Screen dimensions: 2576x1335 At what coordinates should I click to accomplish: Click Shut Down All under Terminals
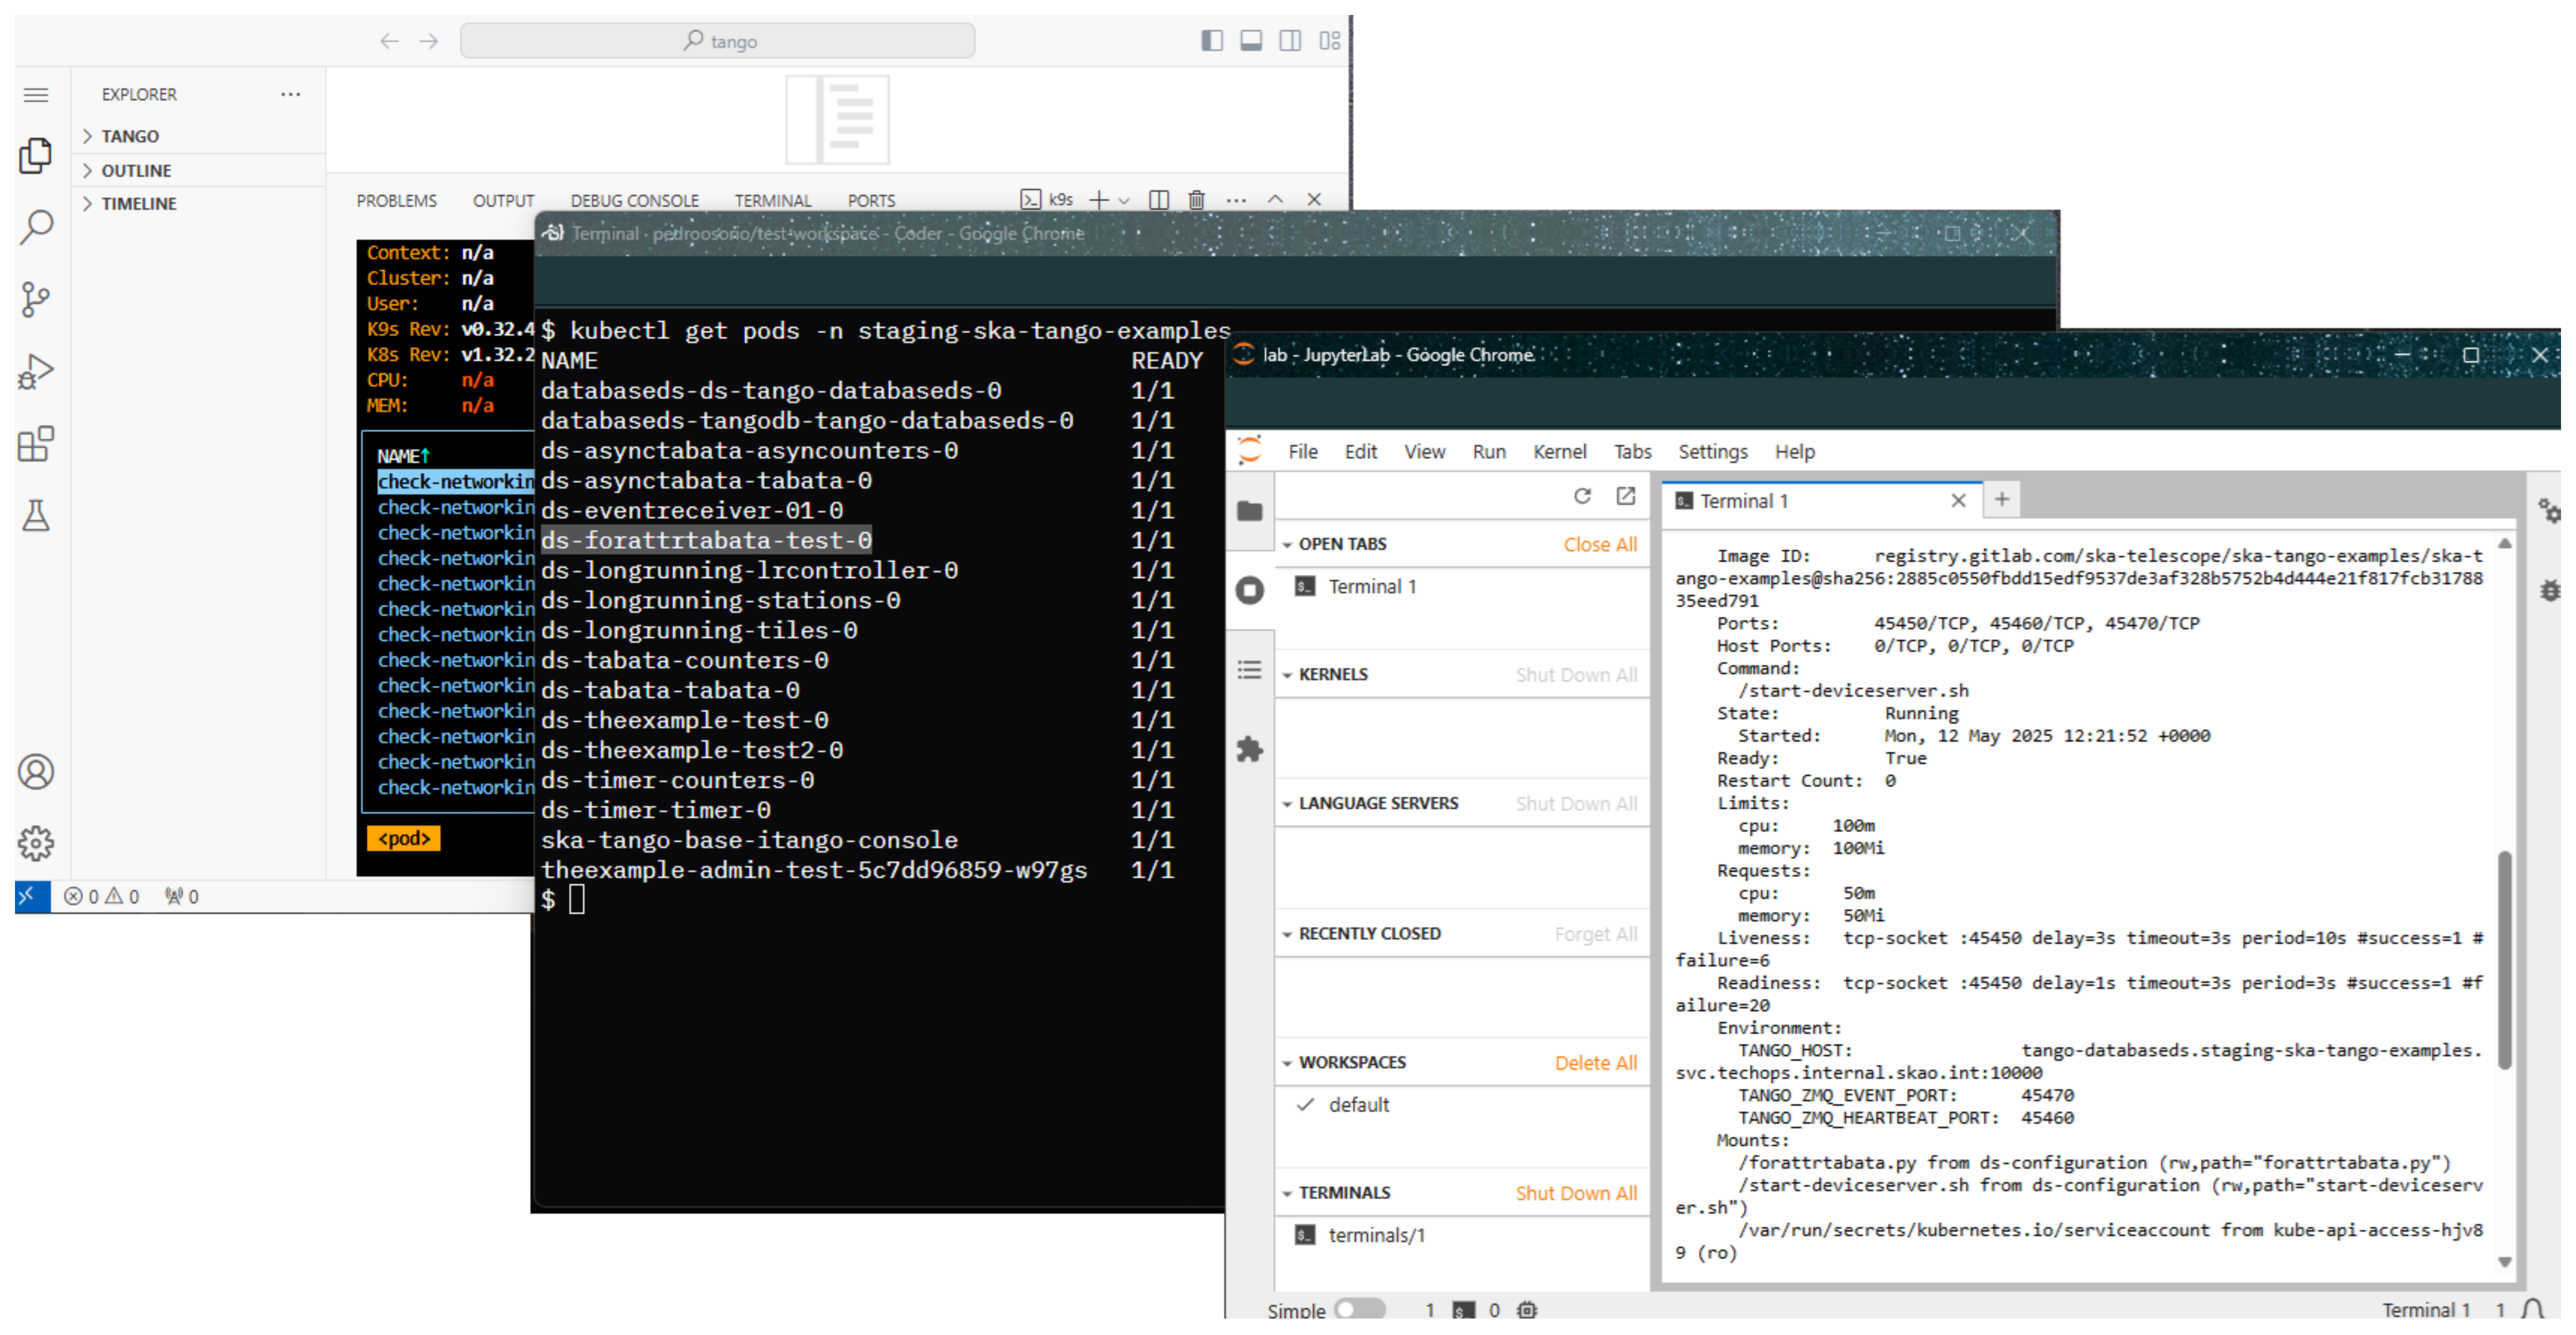coord(1576,1193)
